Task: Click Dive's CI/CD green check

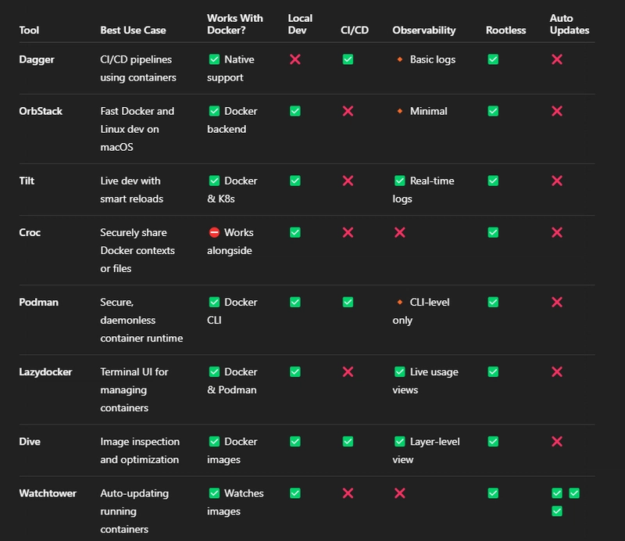Action: [x=348, y=441]
